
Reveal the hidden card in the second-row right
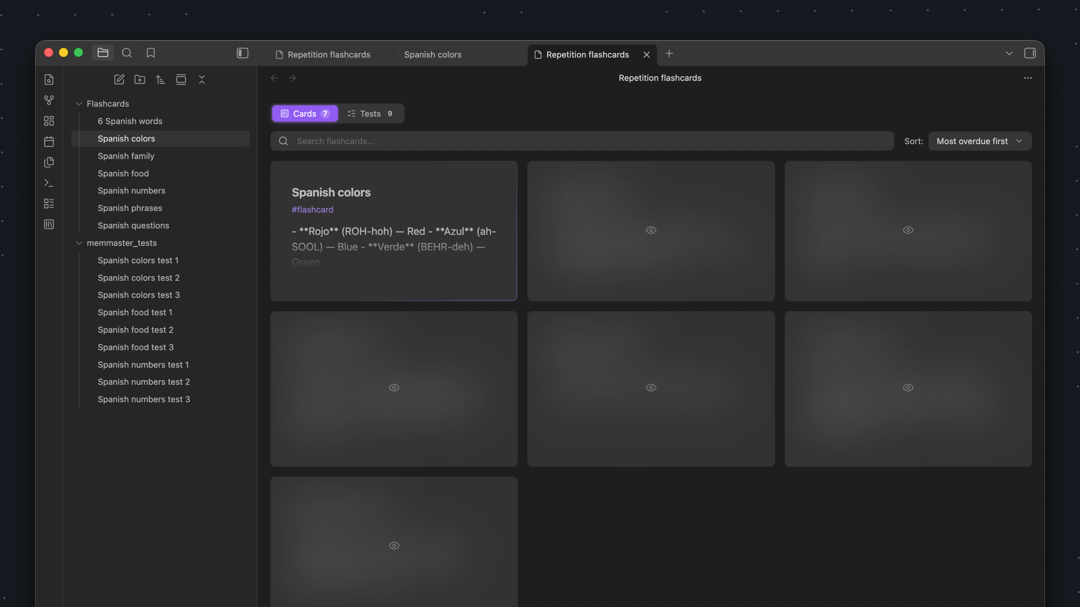click(x=908, y=388)
